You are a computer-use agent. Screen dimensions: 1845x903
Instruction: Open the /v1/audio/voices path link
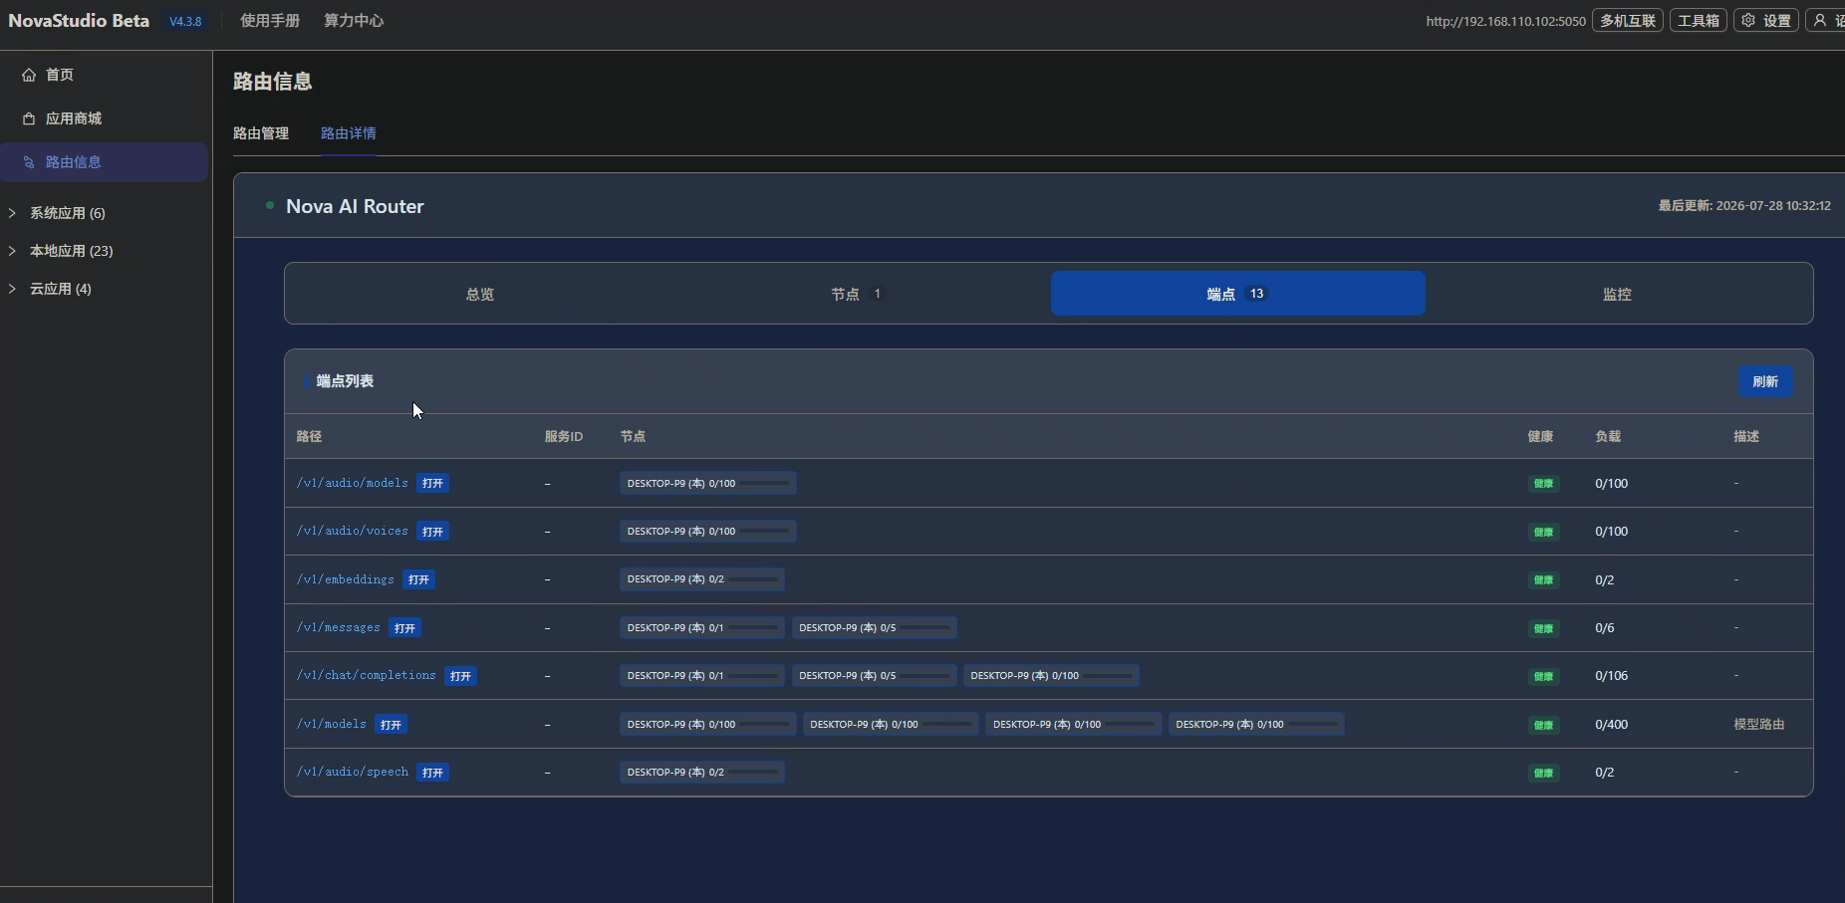(353, 531)
